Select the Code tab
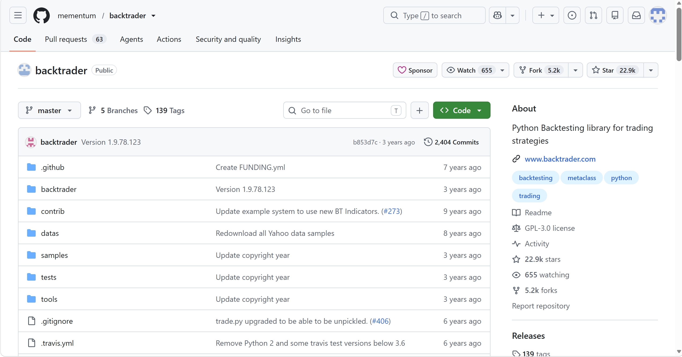The height and width of the screenshot is (357, 682). click(23, 39)
